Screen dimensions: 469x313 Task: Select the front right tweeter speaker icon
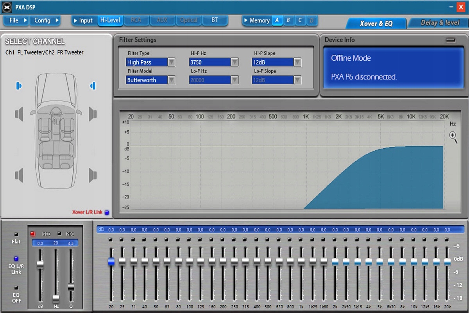[x=93, y=86]
